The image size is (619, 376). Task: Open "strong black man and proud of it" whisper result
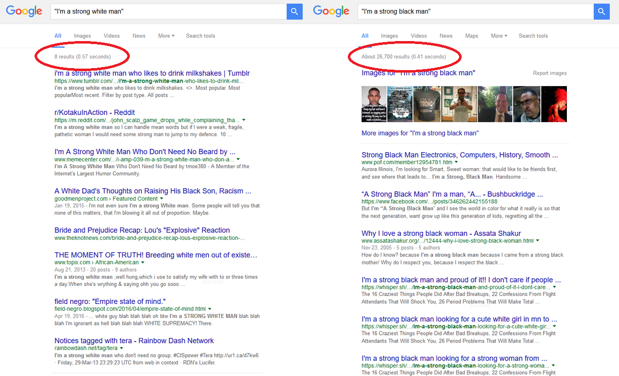[x=461, y=280]
